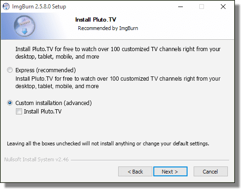The width and height of the screenshot is (241, 189).
Task: Click the "Recommended by ImgBurn" subtitle
Action: tap(108, 28)
